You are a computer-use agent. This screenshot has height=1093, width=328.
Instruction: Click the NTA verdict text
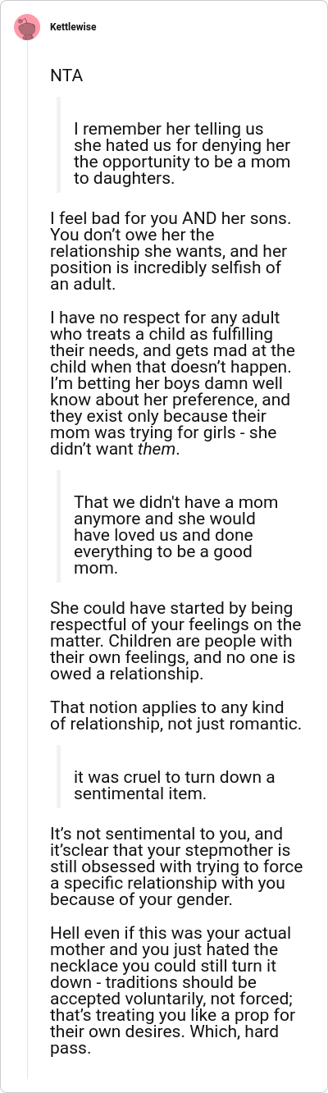coord(66,76)
